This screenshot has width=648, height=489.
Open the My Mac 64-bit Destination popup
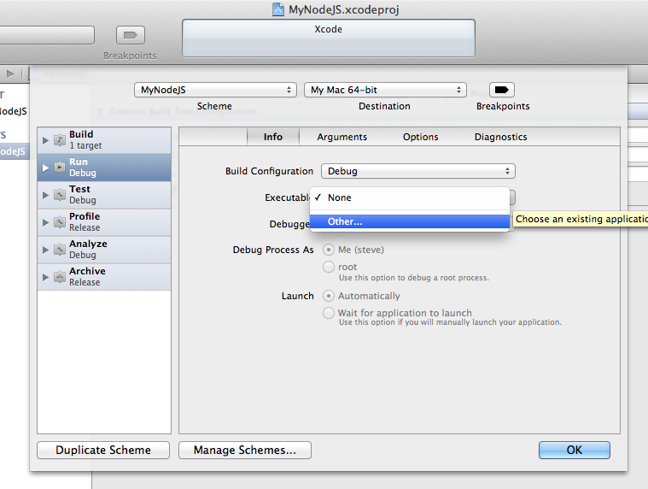pos(385,90)
